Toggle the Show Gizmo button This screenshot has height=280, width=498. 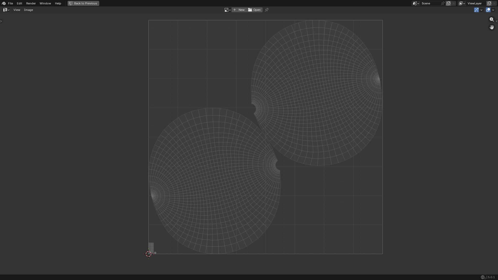click(476, 10)
